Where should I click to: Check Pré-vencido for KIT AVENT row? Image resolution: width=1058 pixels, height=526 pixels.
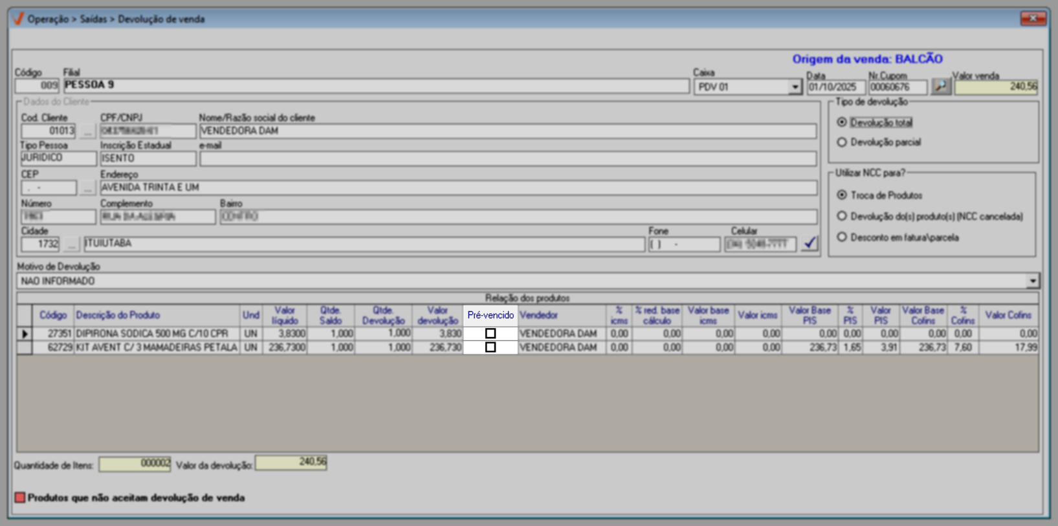click(490, 347)
